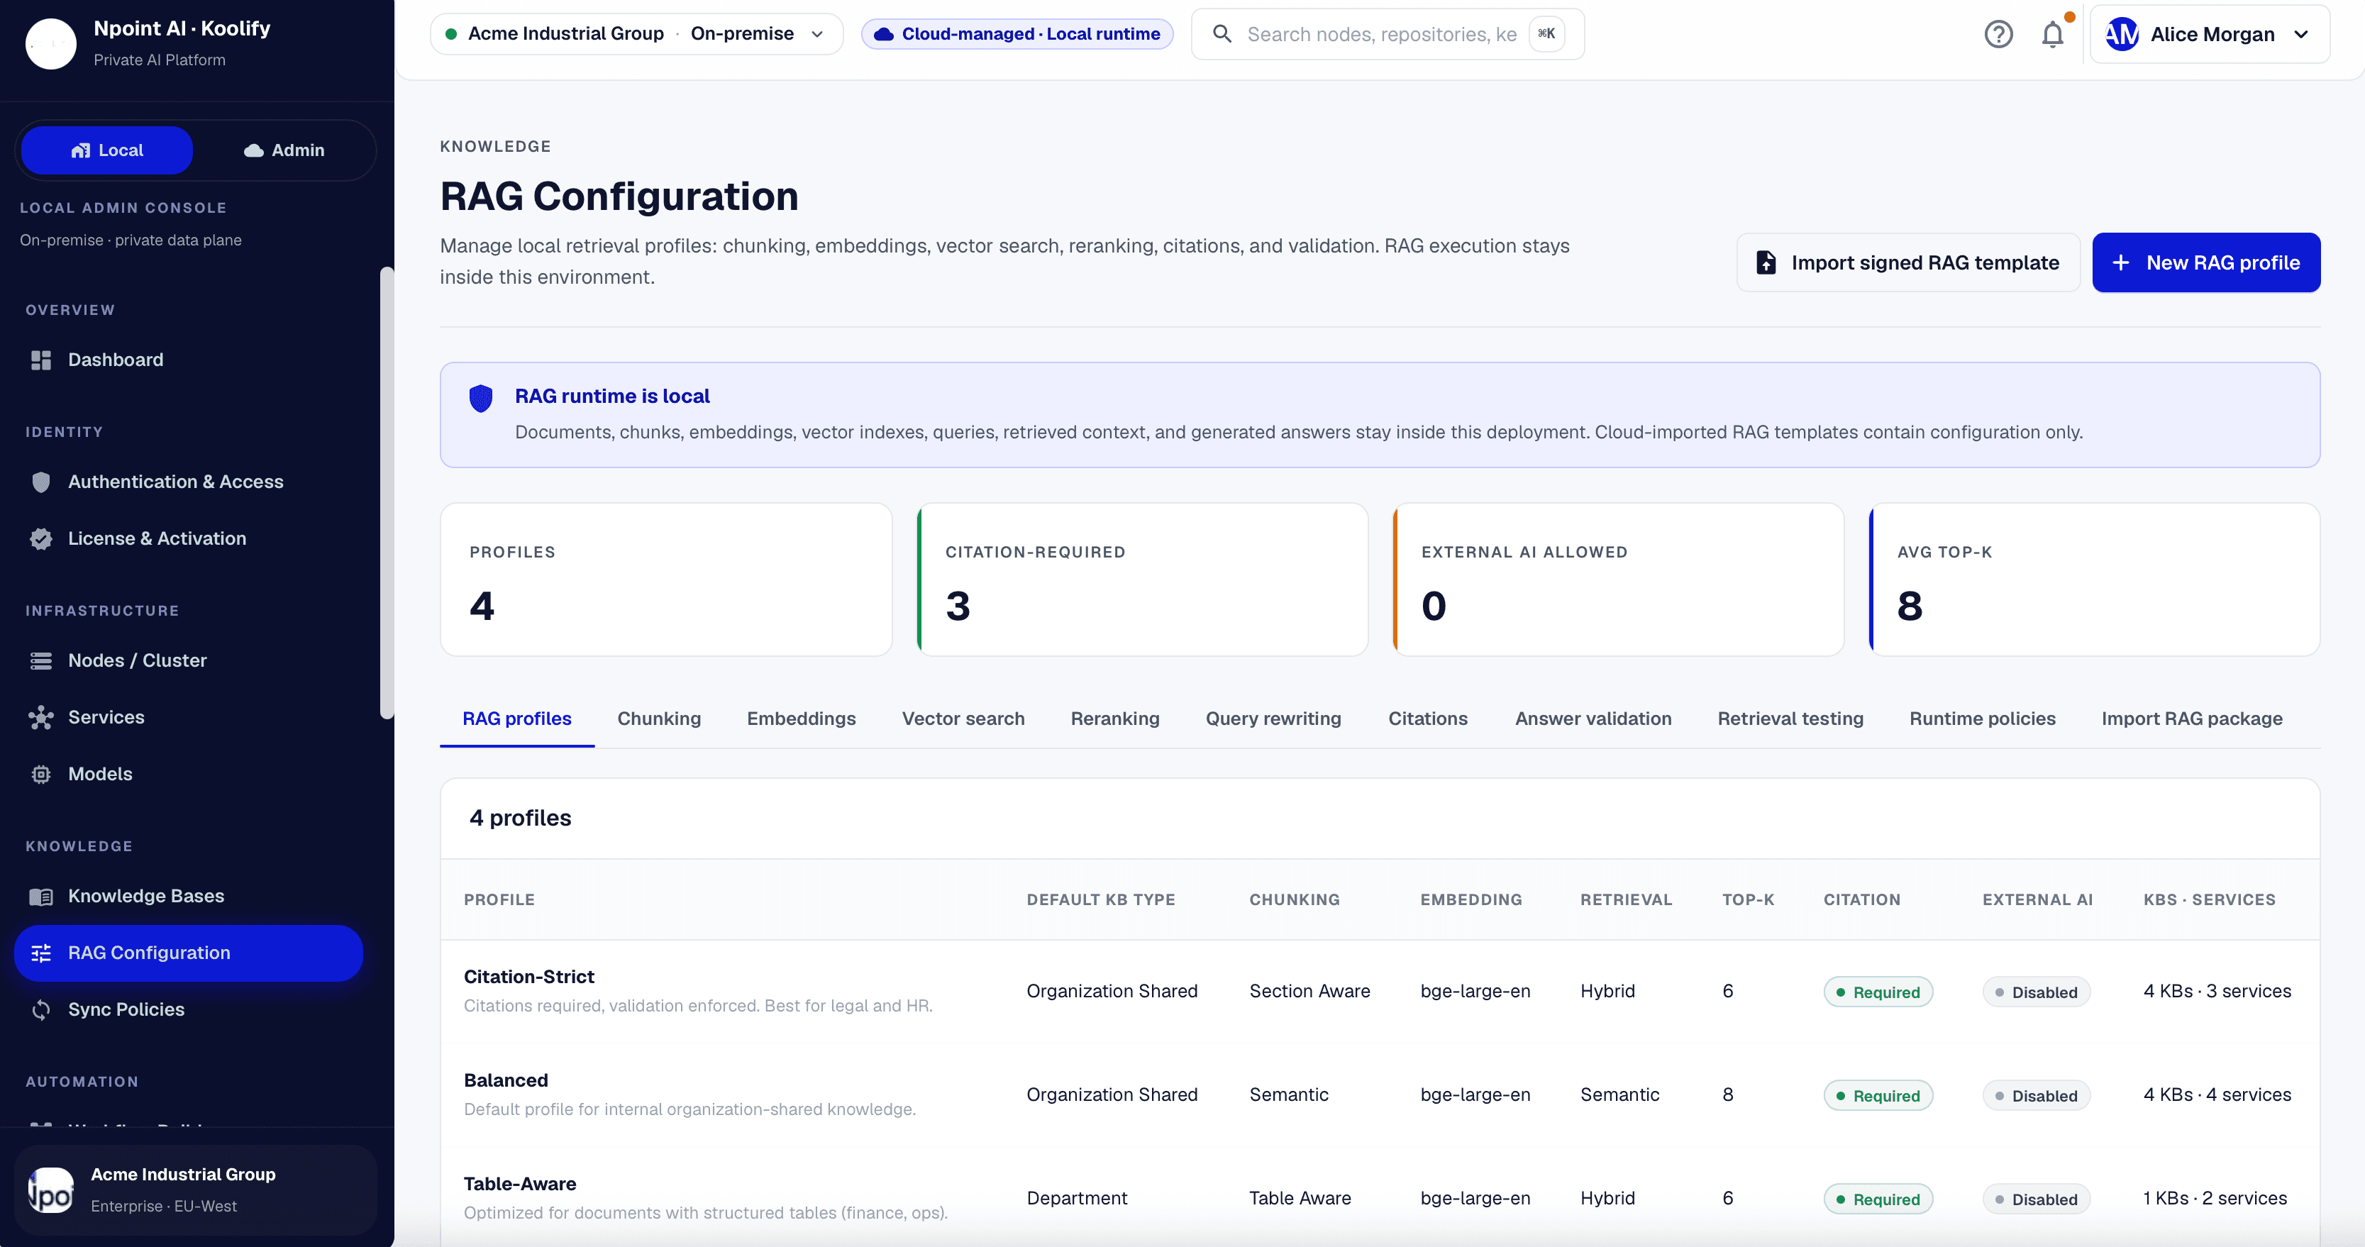The height and width of the screenshot is (1247, 2365).
Task: Click Acme Industrial Group logo in sidebar footer
Action: point(50,1190)
